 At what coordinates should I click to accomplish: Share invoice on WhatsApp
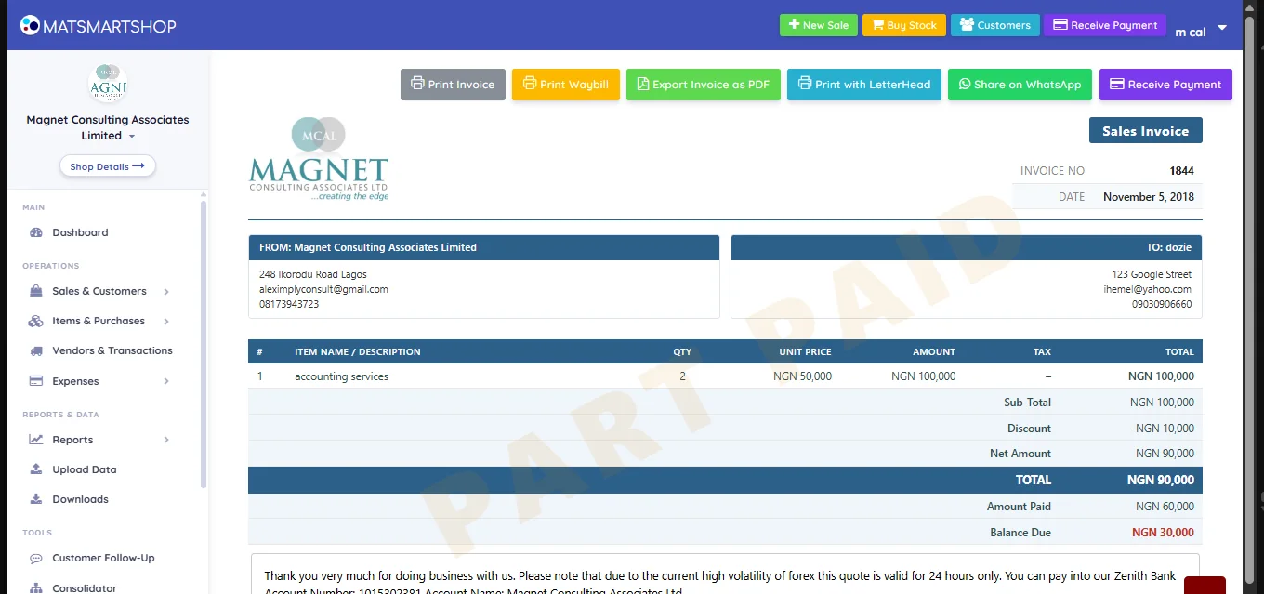click(1020, 85)
